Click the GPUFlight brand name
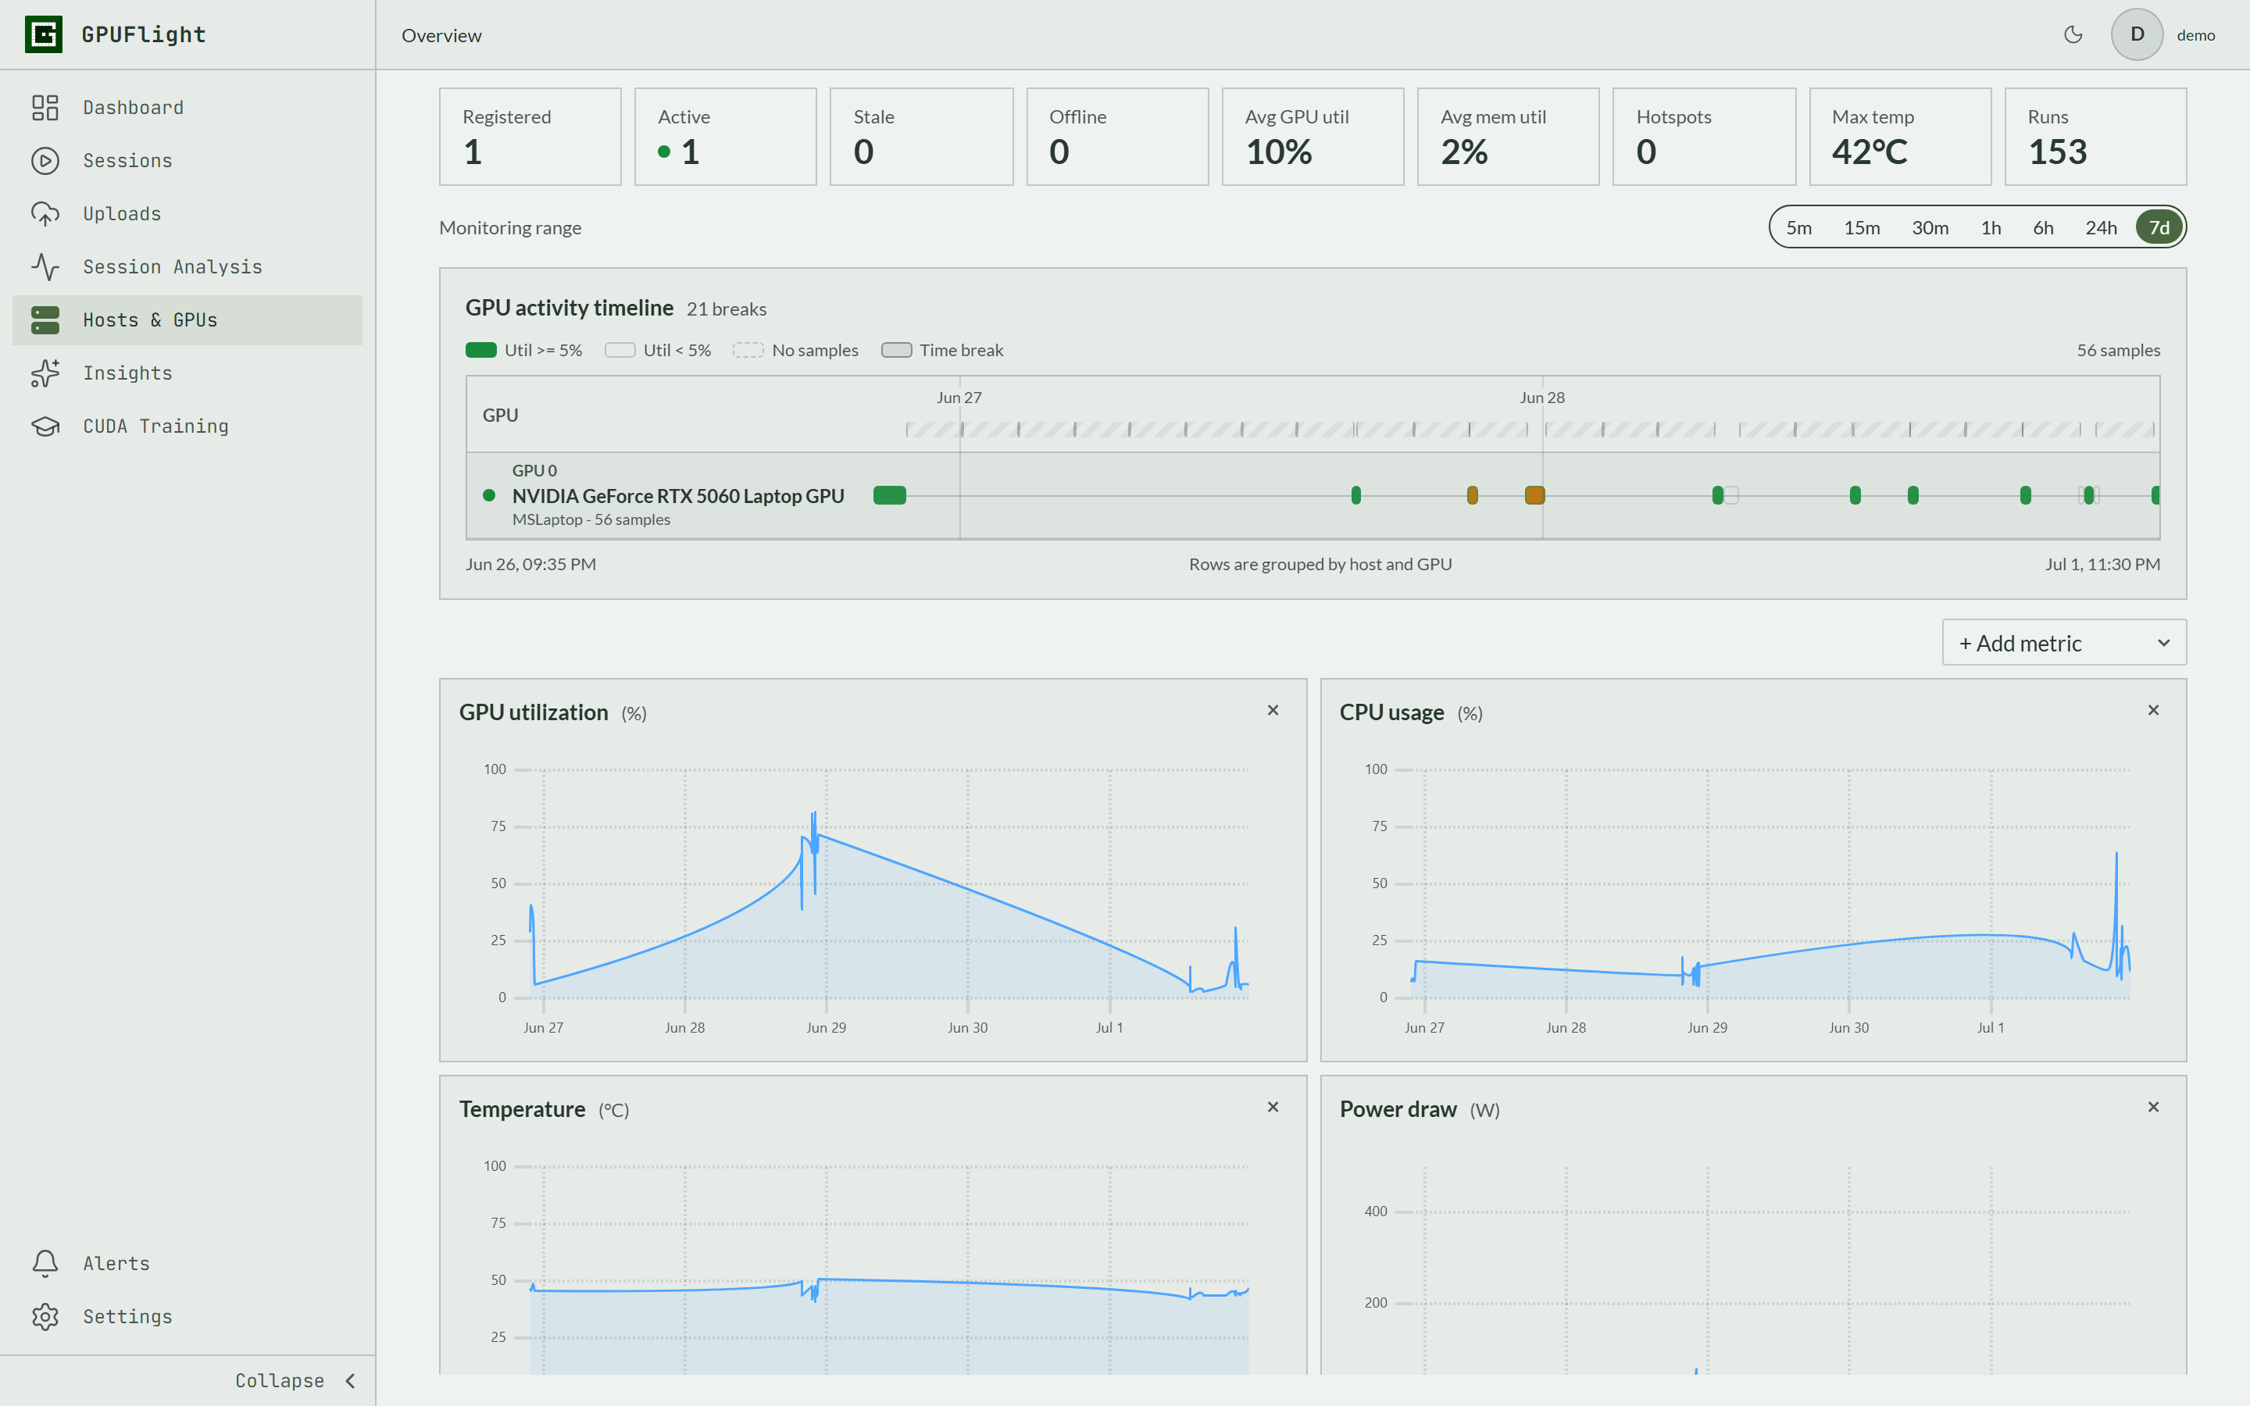Screen dimensions: 2250x1406 144,34
